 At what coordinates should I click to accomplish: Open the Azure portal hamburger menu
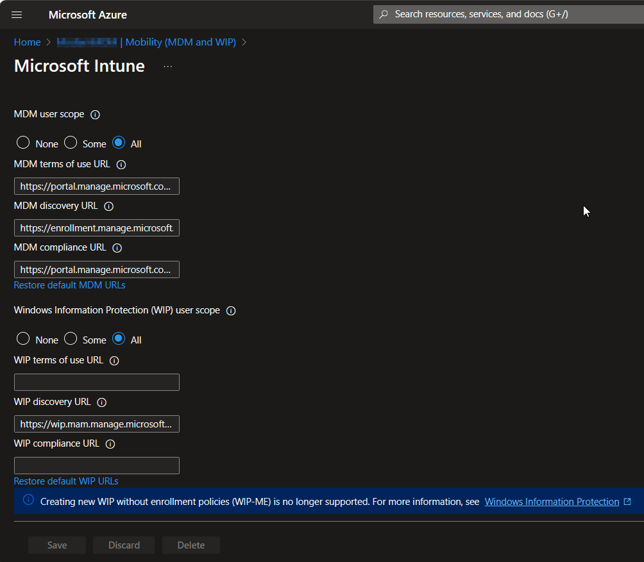pos(16,14)
